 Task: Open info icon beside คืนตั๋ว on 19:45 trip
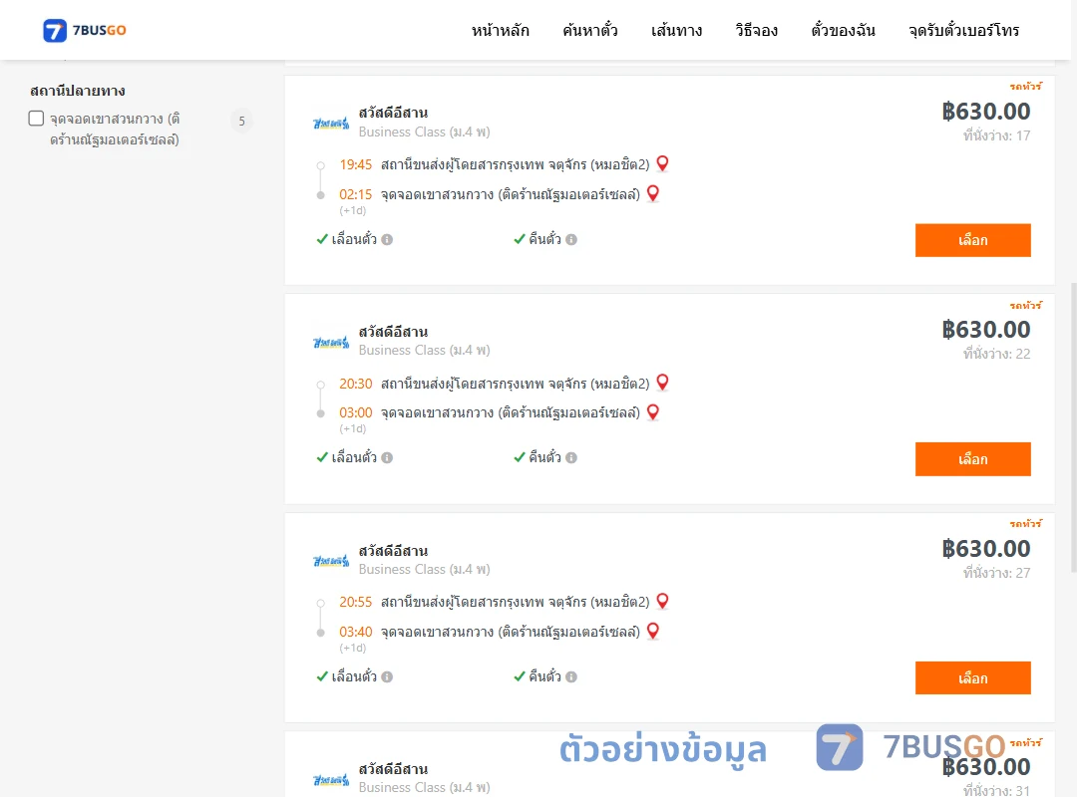point(571,239)
